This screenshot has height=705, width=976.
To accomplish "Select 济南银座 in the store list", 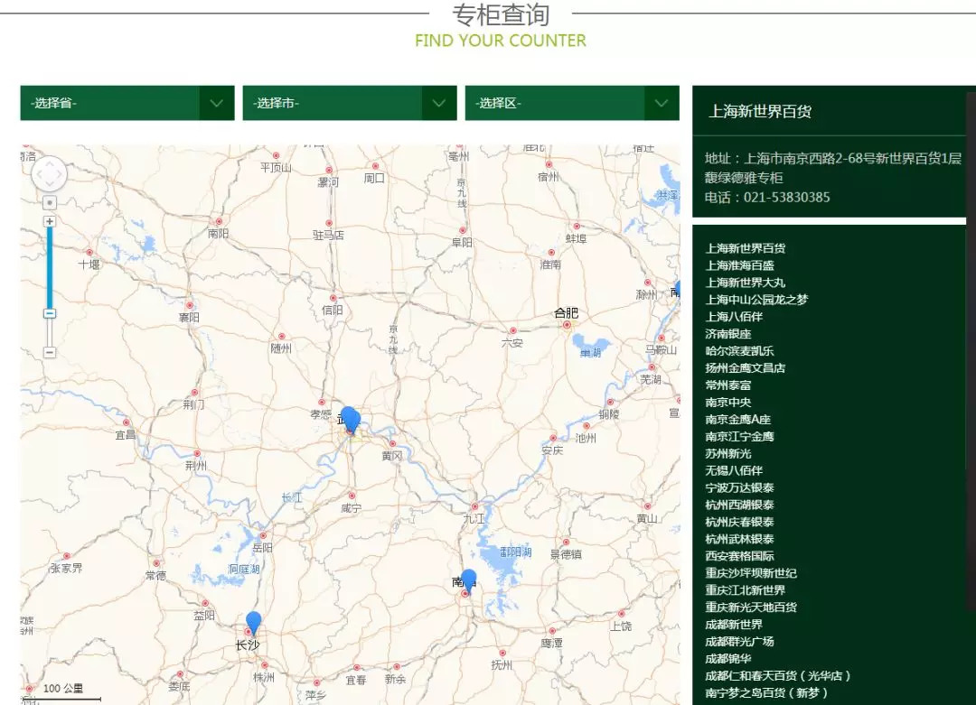I will tap(727, 334).
